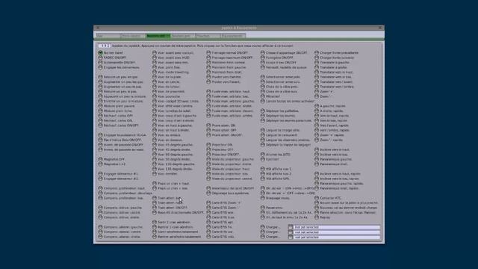Select 'Carte EFIS Zoom +' option
Viewport: 478px width, 269px height.
tap(208, 202)
